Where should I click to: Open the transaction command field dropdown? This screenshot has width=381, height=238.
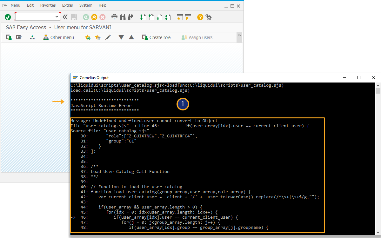tap(57, 17)
